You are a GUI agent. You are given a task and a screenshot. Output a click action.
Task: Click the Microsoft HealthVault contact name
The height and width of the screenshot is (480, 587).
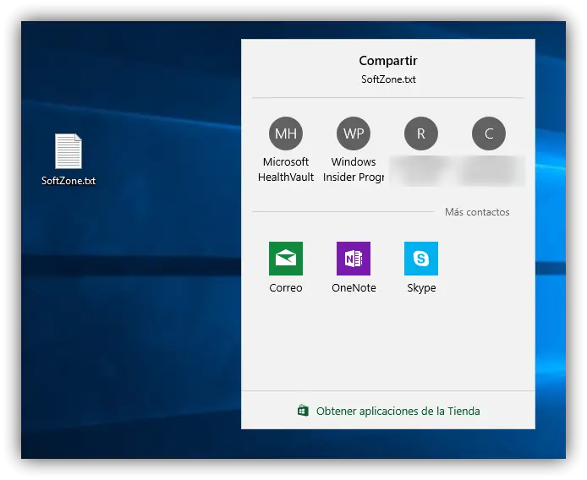click(286, 170)
